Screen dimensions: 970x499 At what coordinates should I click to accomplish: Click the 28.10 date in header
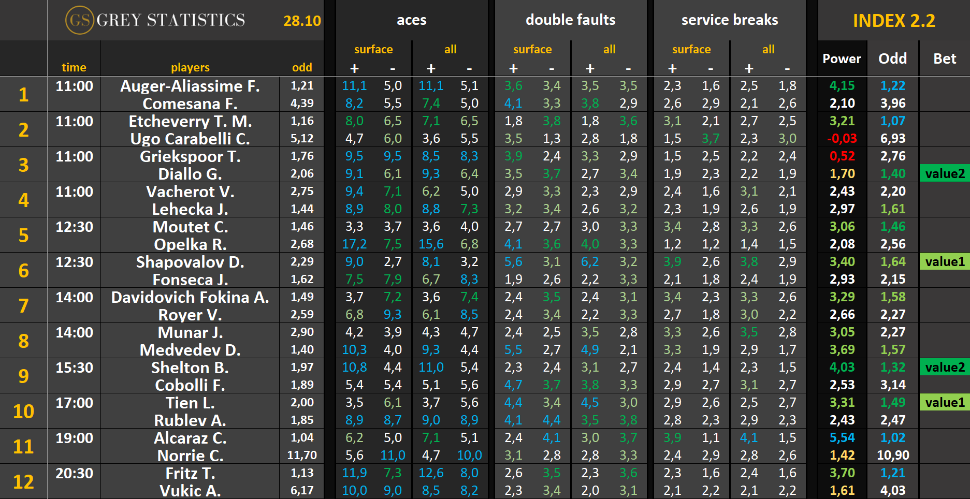pyautogui.click(x=302, y=21)
